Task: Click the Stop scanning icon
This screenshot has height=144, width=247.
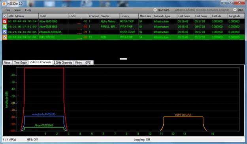Action: [235, 10]
